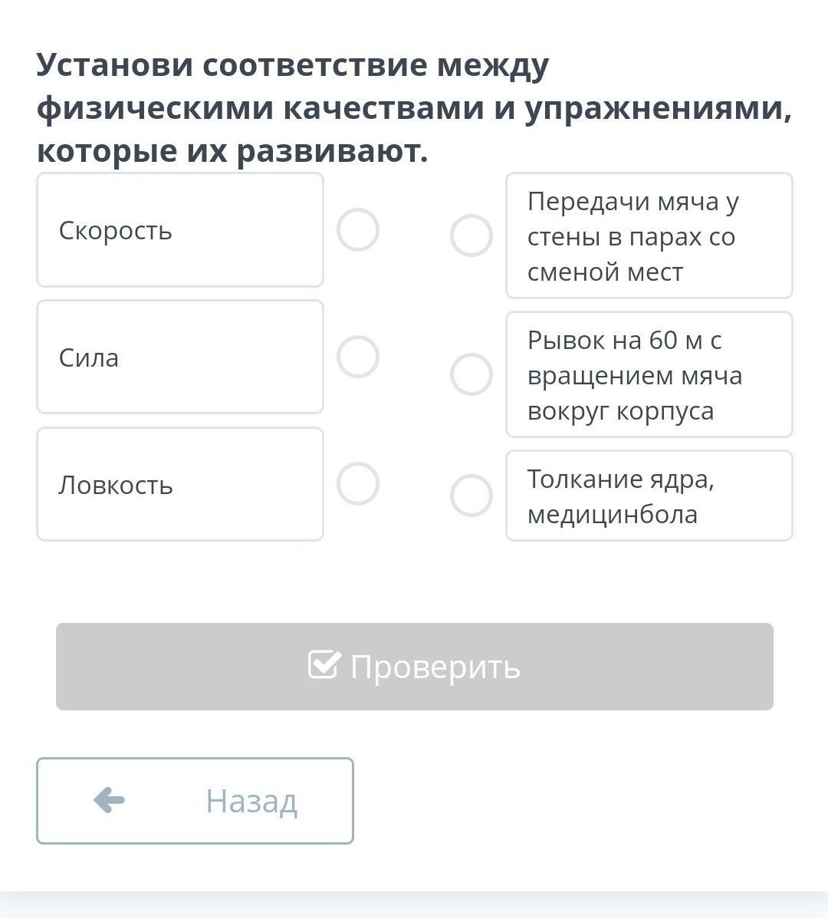Go back using the Назад text
Screen dimensions: 828x919
[251, 801]
